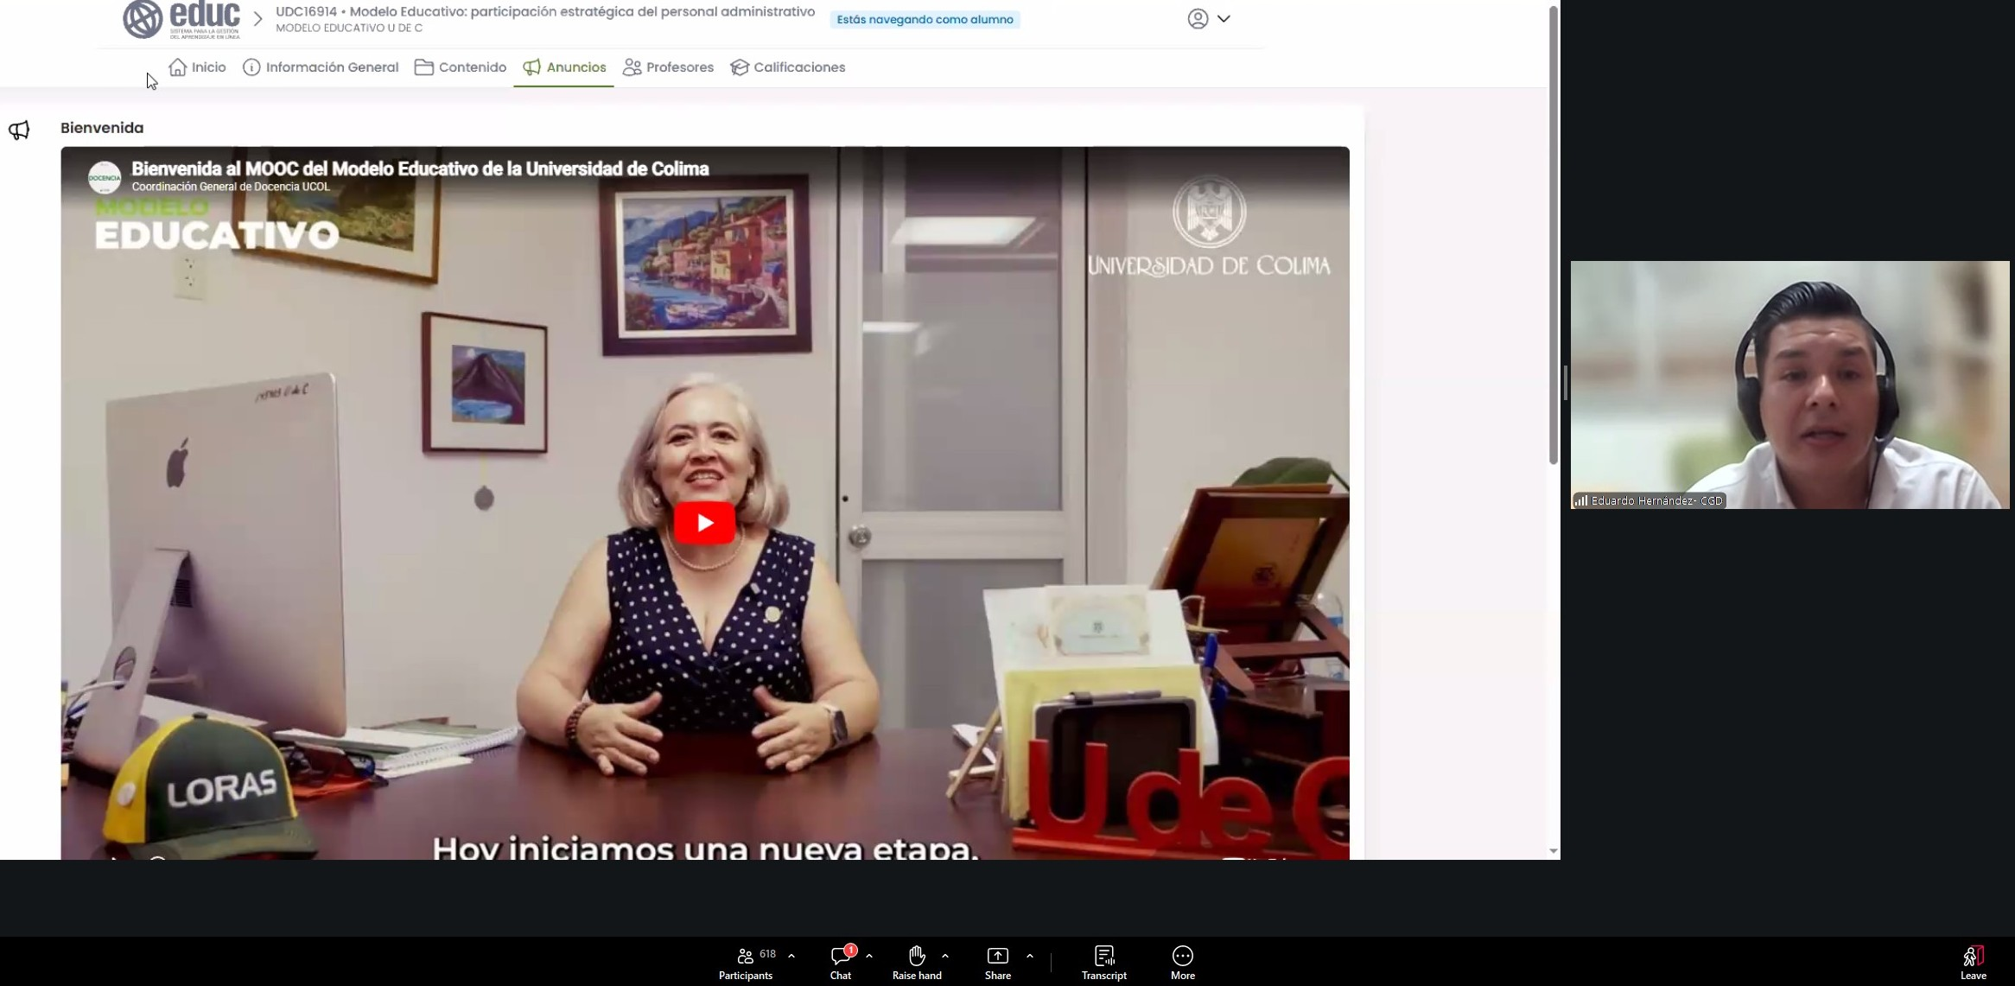Expand the Raise hand reactions caret
The height and width of the screenshot is (986, 2015).
pos(945,956)
